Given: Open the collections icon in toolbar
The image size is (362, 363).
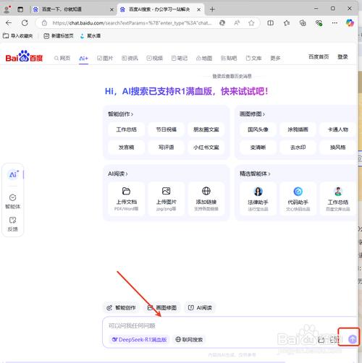Looking at the screenshot, I should pos(303,23).
